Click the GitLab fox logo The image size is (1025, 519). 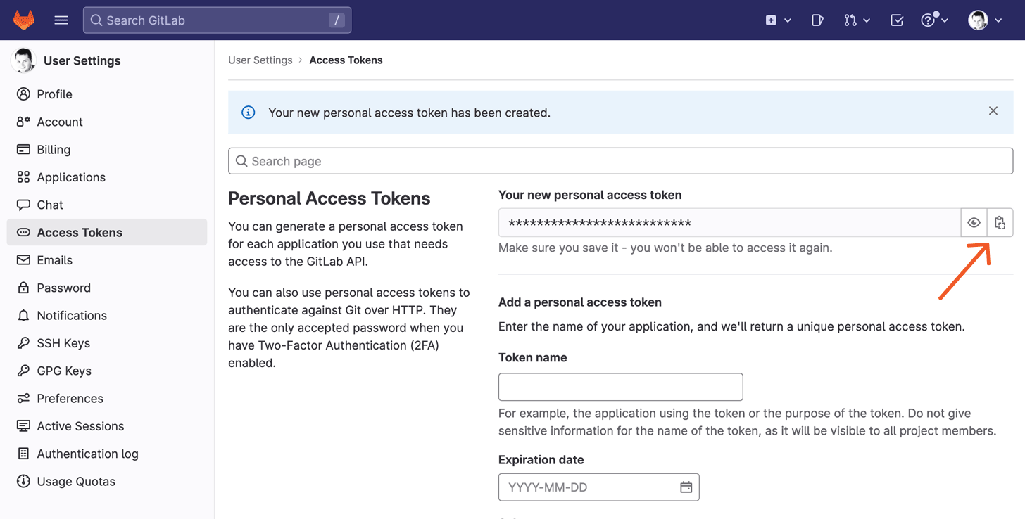[23, 20]
